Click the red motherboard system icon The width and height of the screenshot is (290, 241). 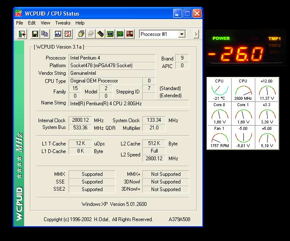130,34
